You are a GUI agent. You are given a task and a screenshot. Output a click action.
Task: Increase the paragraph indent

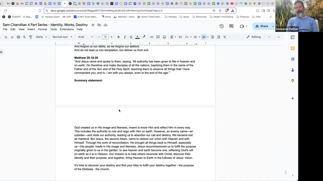tap(219, 37)
